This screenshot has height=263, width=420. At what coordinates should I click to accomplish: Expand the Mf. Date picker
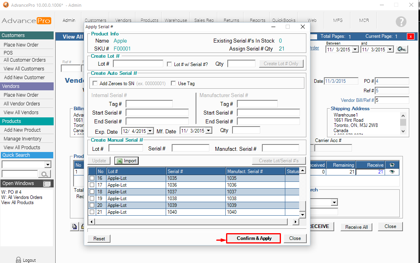coord(209,131)
